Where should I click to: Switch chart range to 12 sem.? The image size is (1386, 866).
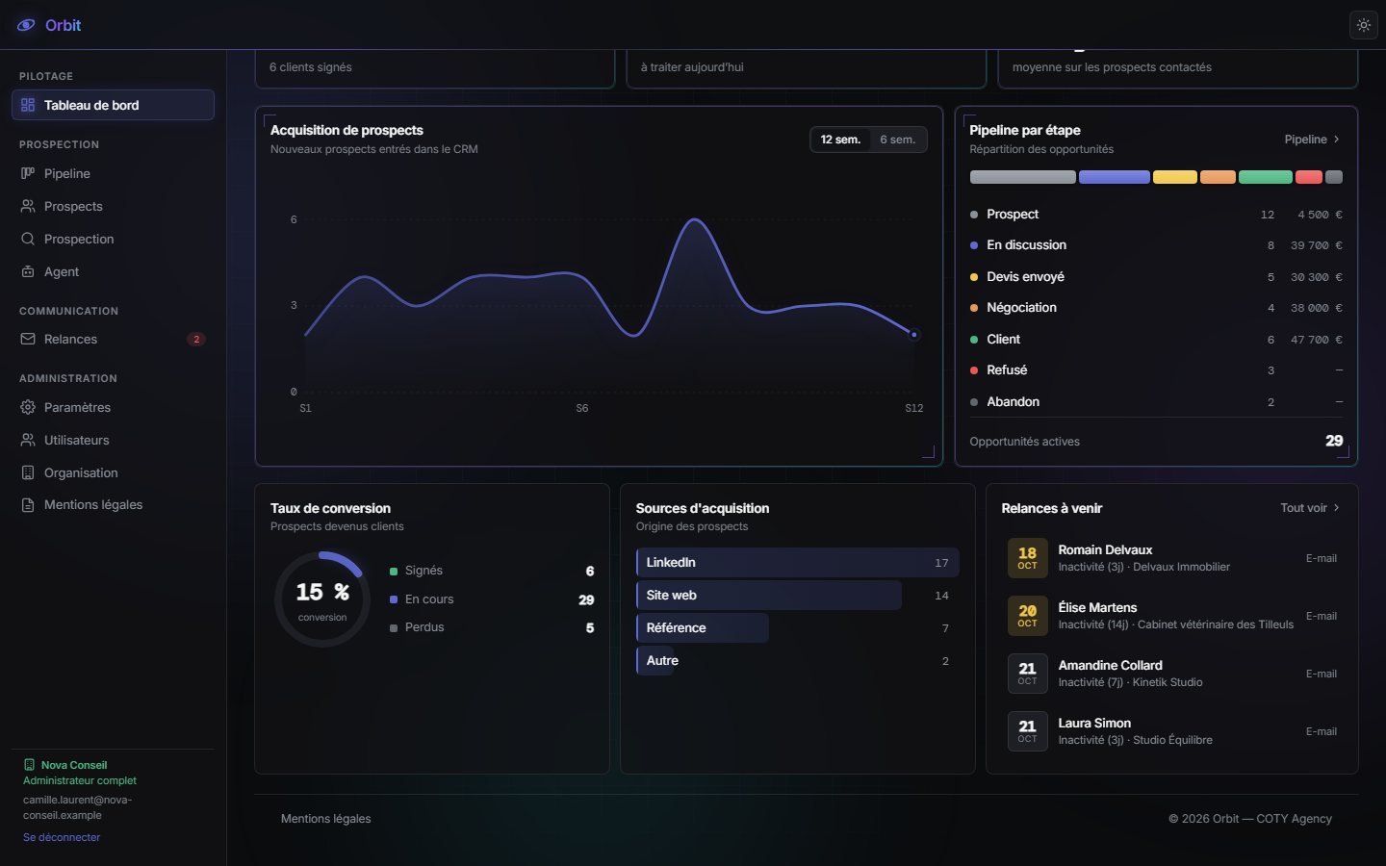coord(840,140)
